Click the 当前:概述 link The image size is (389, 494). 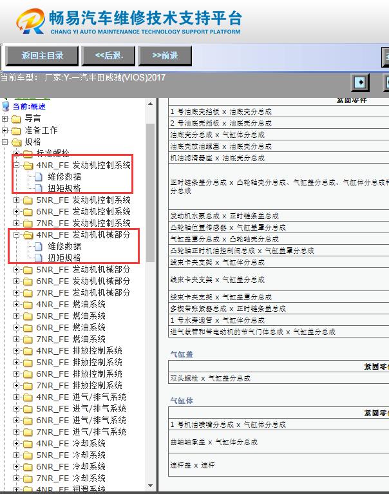[29, 106]
